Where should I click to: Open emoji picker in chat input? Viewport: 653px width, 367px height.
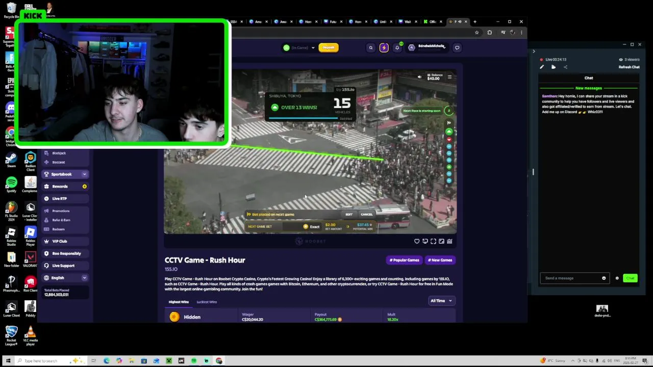click(604, 278)
